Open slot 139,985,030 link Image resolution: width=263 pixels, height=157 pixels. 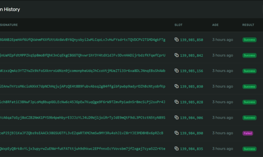click(x=192, y=86)
